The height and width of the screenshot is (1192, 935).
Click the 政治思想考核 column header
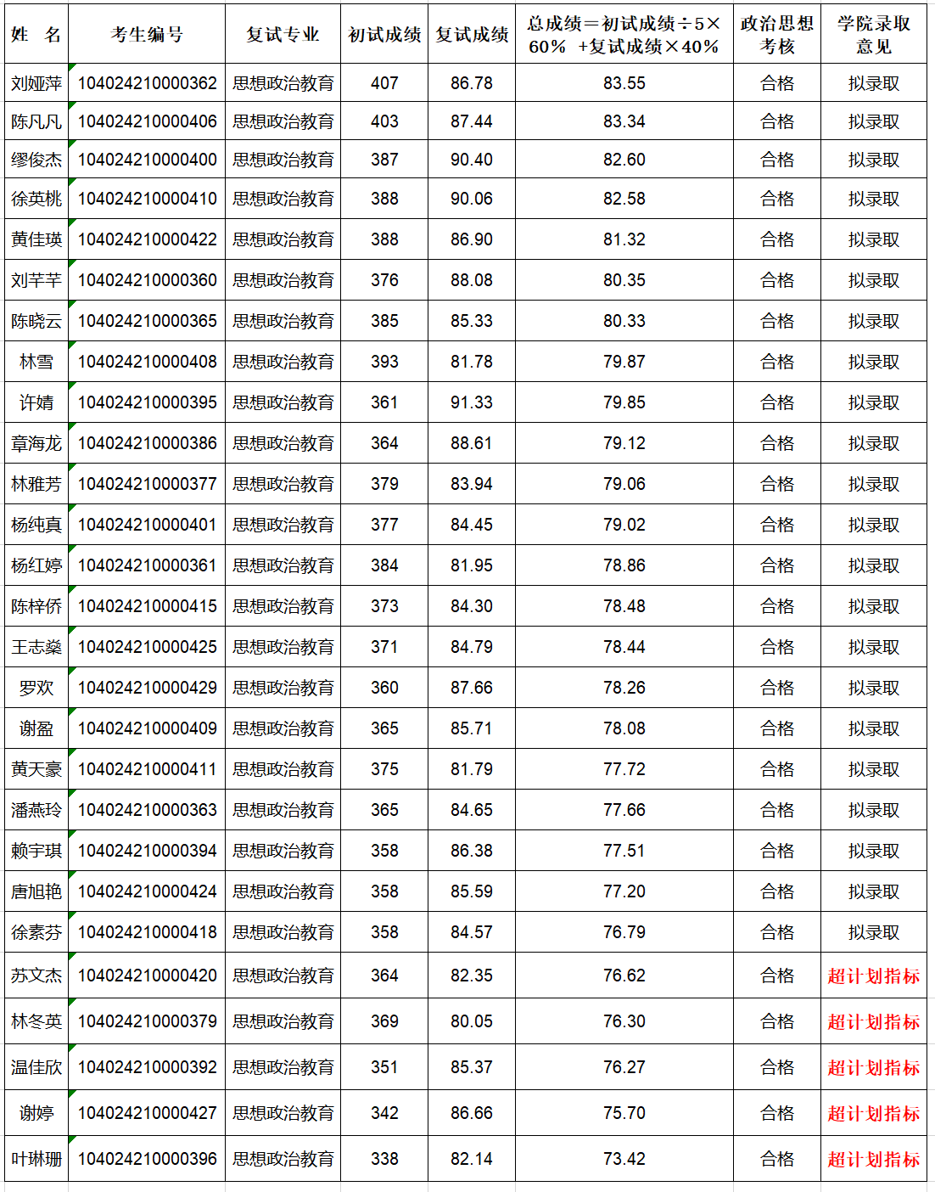776,35
